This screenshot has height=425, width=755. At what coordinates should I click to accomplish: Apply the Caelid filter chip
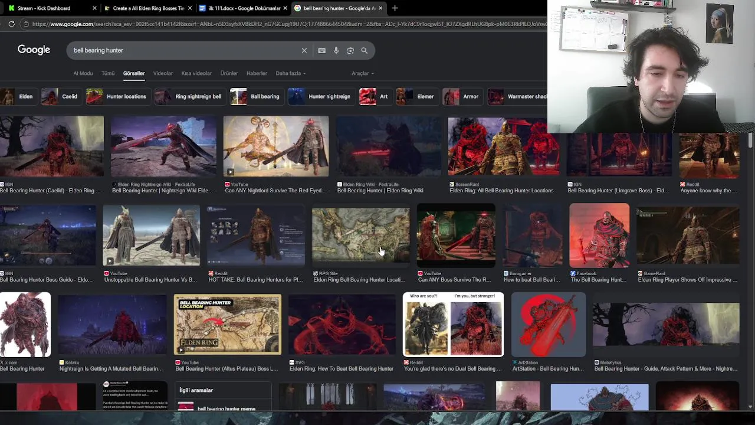(61, 96)
